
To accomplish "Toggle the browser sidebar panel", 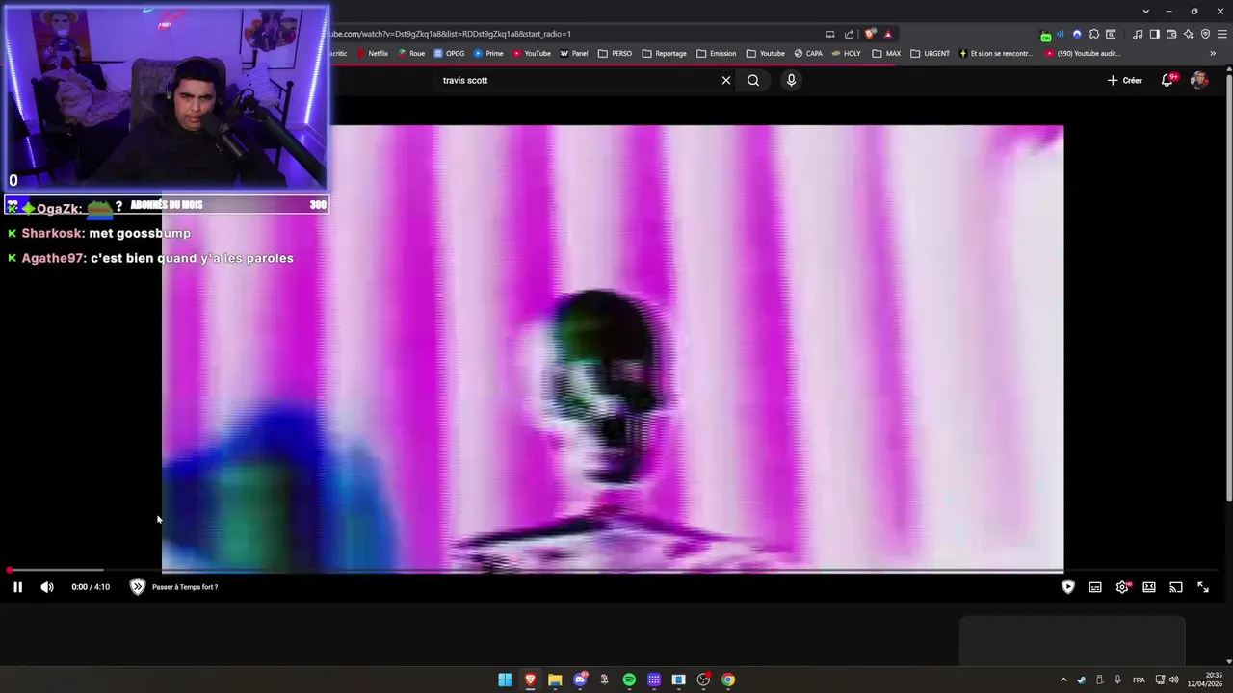I will (x=1155, y=34).
